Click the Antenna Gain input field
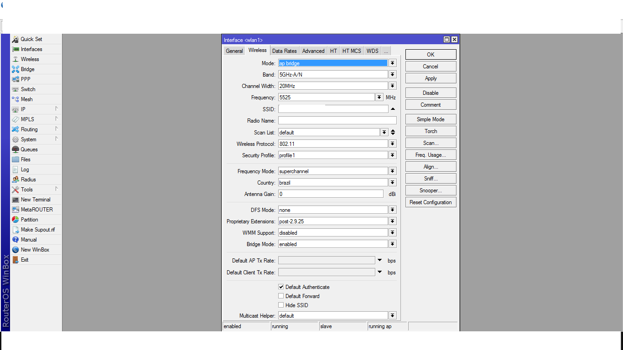The width and height of the screenshot is (623, 350). pyautogui.click(x=331, y=194)
